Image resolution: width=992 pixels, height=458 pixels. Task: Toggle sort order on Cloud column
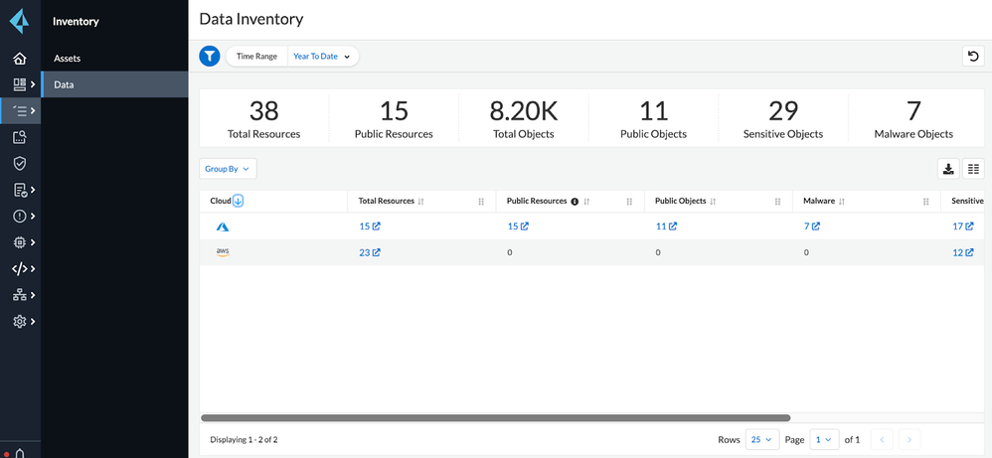click(x=239, y=201)
